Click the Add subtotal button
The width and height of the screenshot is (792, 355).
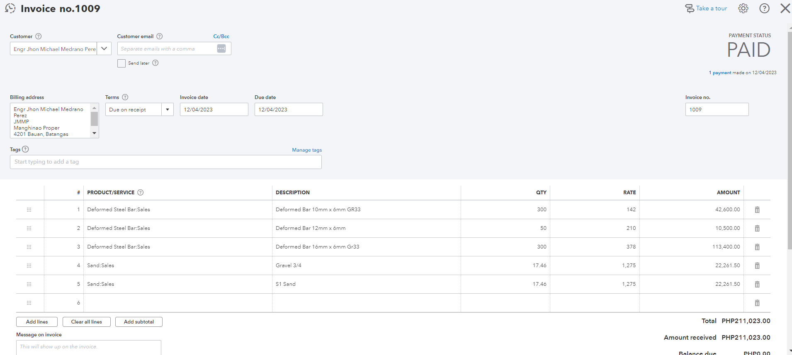pos(138,322)
